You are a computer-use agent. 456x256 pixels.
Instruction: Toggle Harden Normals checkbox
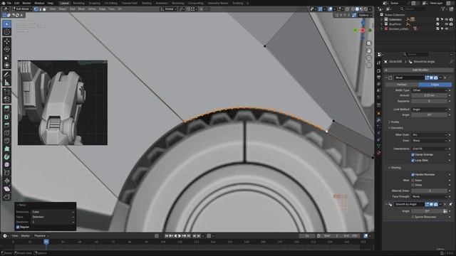click(413, 175)
